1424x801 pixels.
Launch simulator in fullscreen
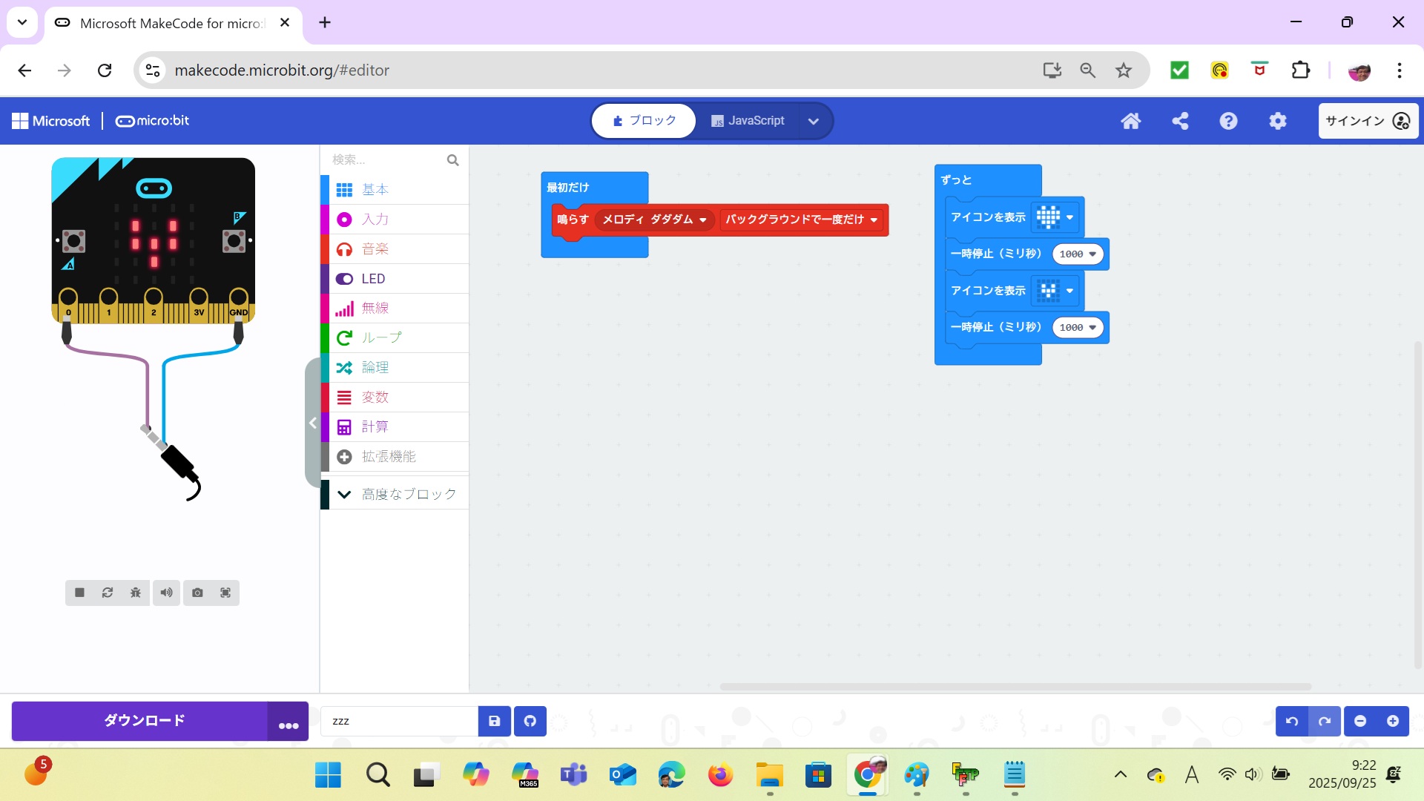(x=225, y=593)
